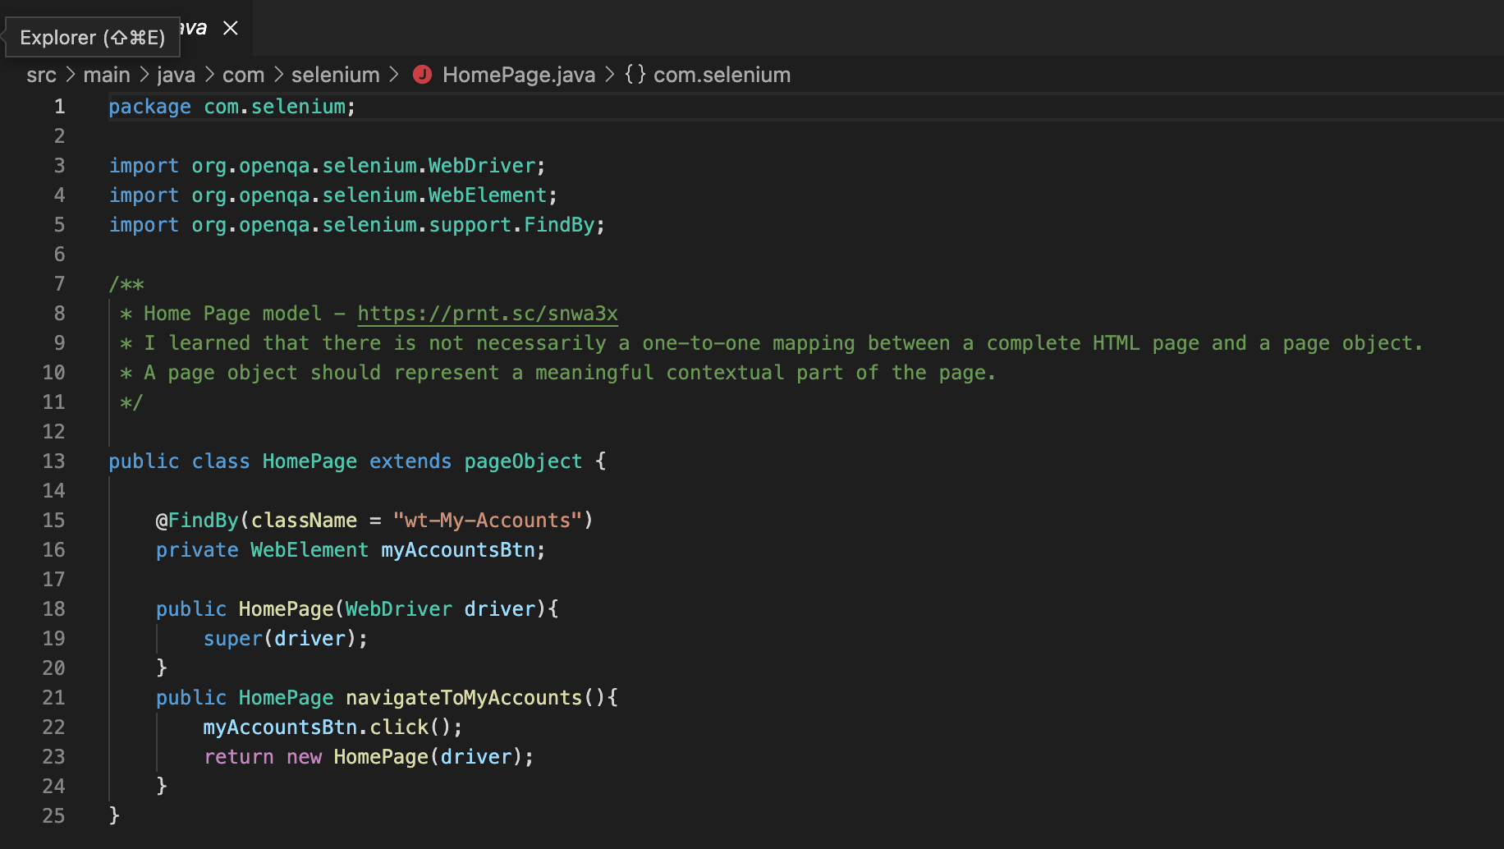Click line number 25 in gutter

(53, 816)
